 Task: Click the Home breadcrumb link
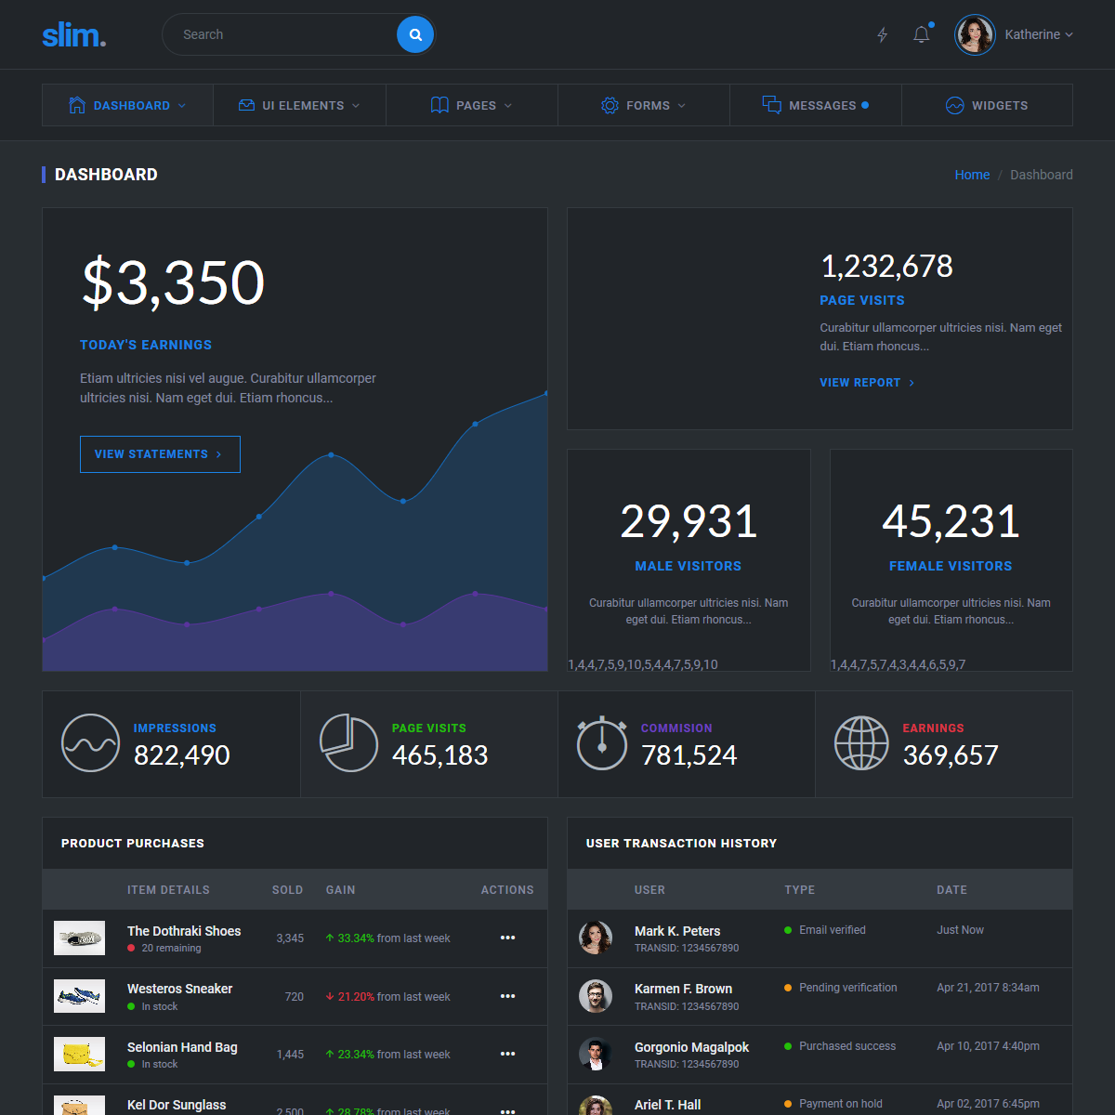tap(972, 175)
